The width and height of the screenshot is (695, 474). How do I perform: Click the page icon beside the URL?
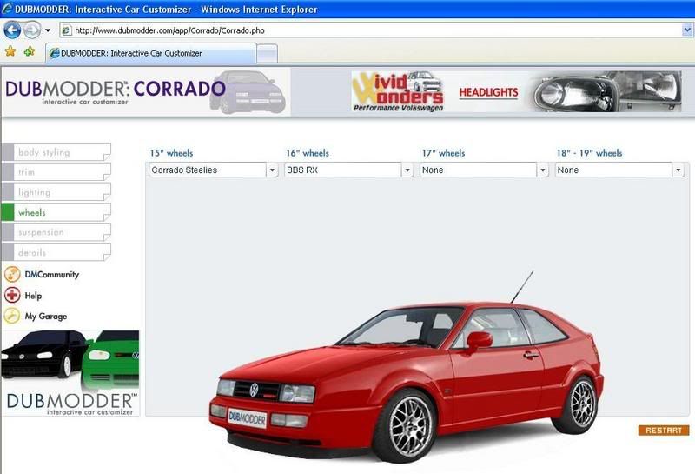tap(66, 30)
